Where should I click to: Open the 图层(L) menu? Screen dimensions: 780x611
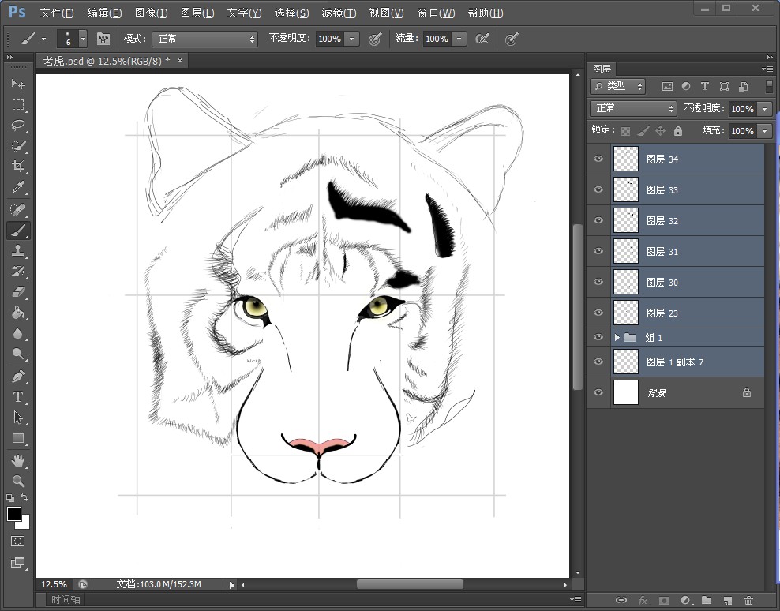(x=197, y=13)
